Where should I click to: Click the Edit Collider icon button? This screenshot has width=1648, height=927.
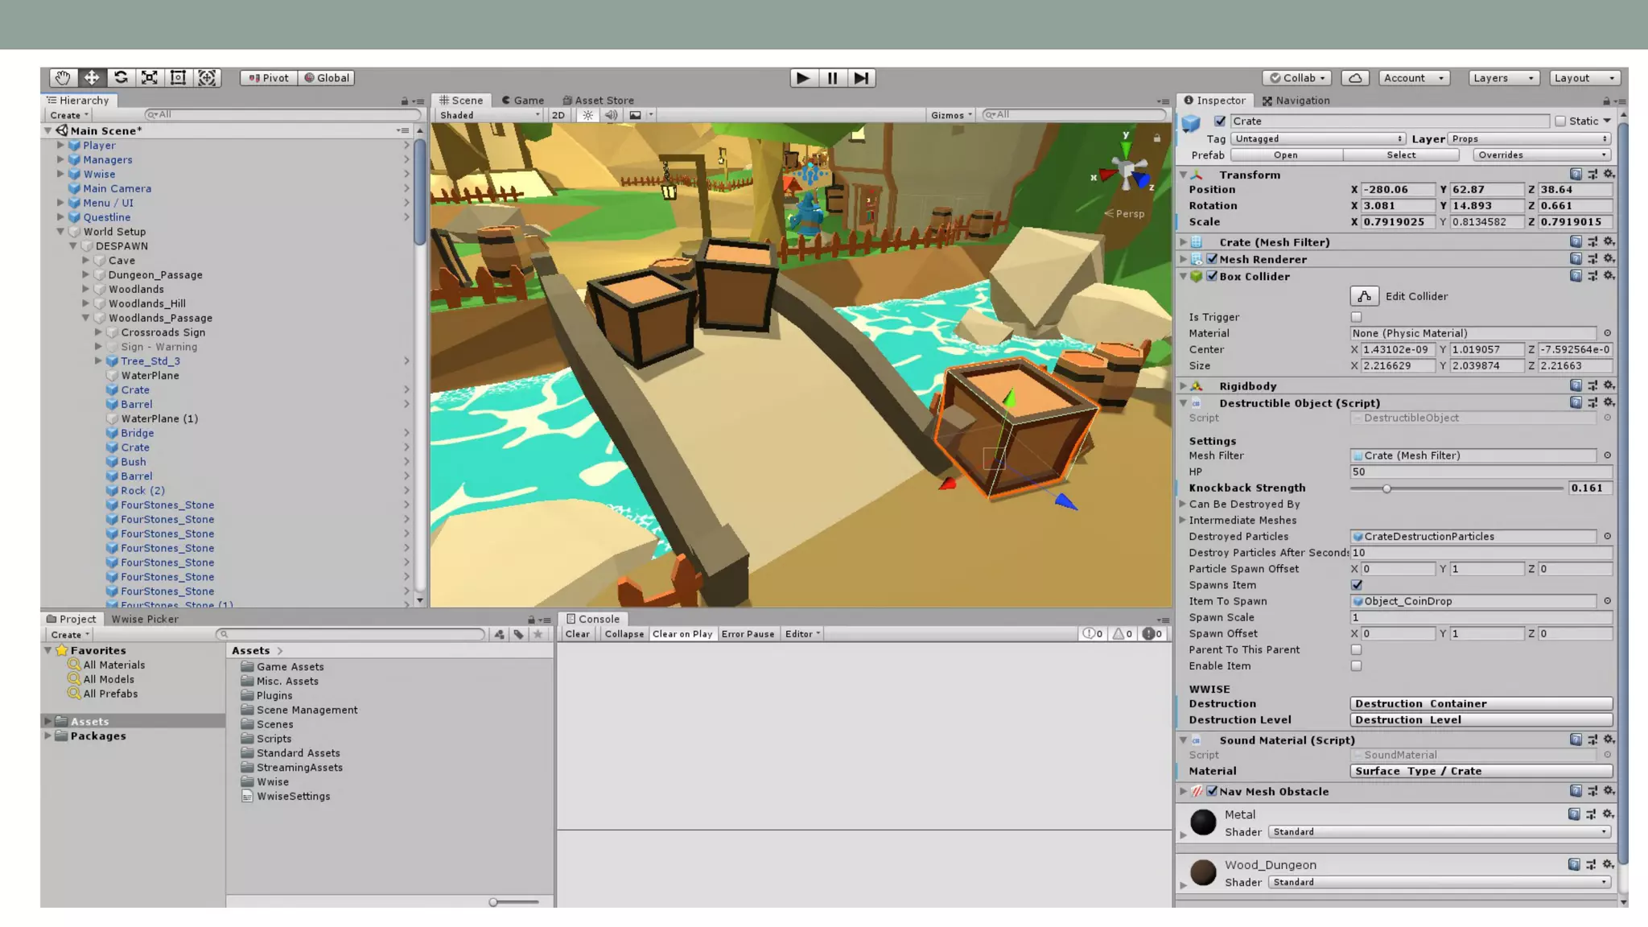tap(1364, 296)
